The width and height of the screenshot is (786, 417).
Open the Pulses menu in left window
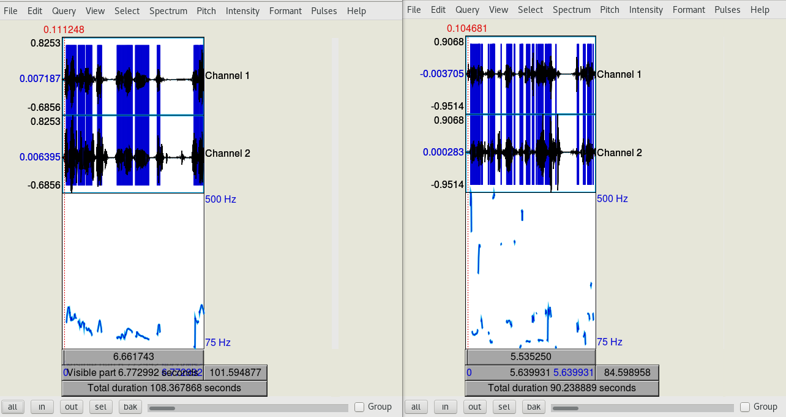[324, 11]
